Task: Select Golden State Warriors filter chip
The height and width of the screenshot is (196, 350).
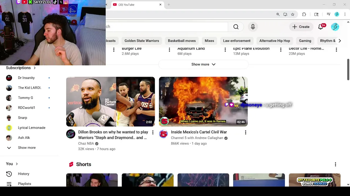Action: pos(142,41)
